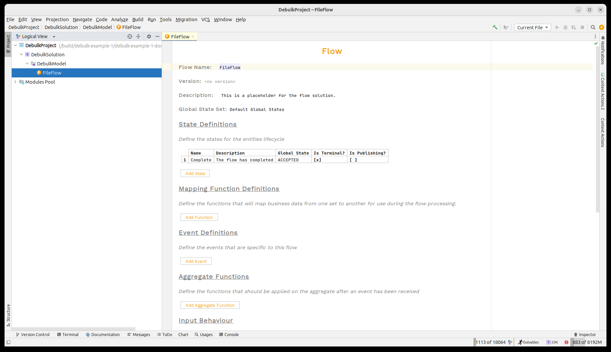Open project panel gear settings

149,36
